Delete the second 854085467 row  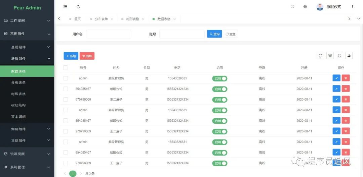(x=346, y=120)
